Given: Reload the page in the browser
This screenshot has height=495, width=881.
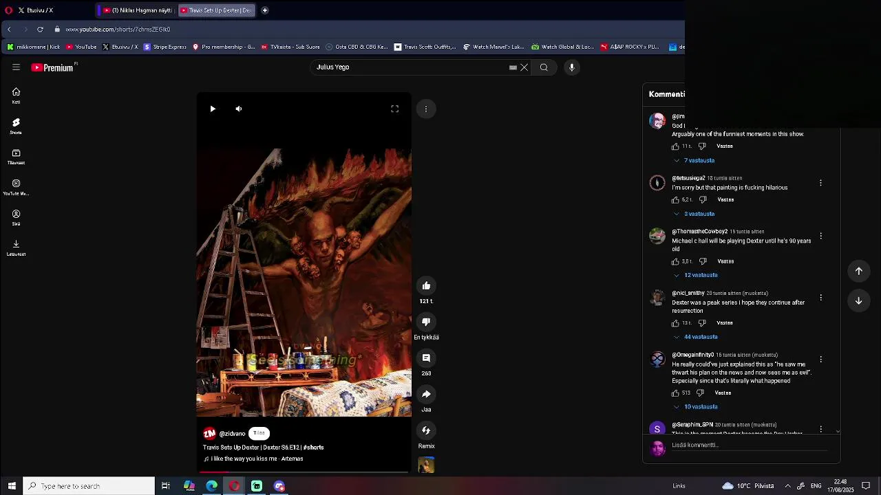Looking at the screenshot, I should pos(40,30).
